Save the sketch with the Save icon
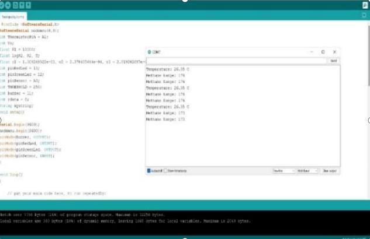 click(x=28, y=5)
